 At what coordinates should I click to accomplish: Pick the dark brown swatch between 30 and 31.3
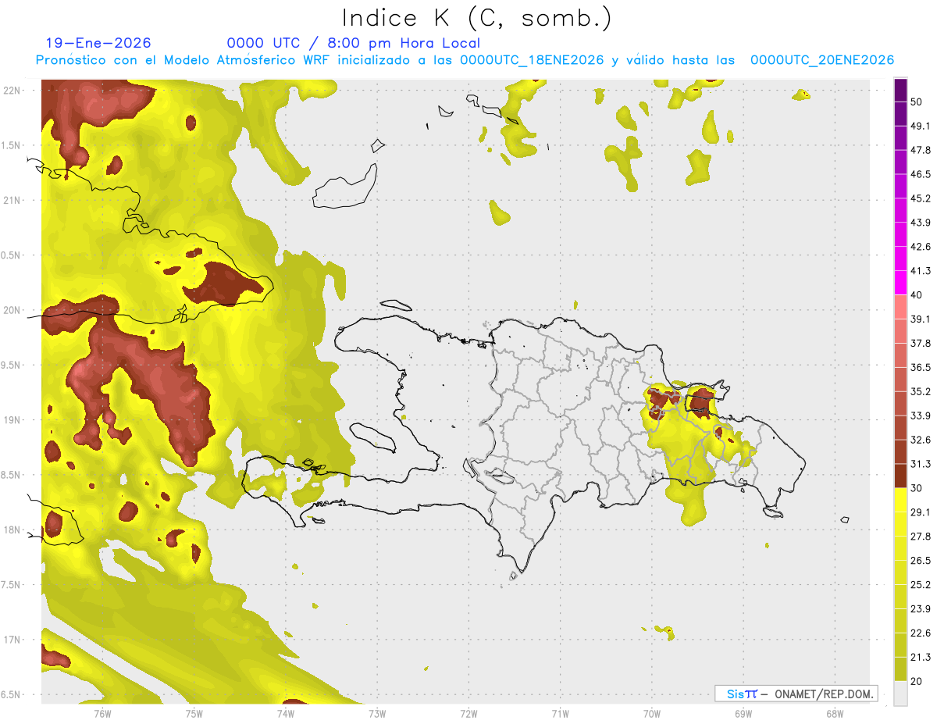point(900,476)
